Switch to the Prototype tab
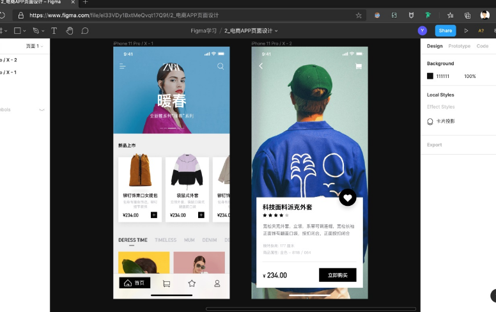 [460, 46]
